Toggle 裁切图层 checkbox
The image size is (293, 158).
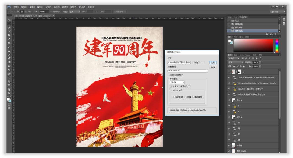pyautogui.click(x=193, y=97)
